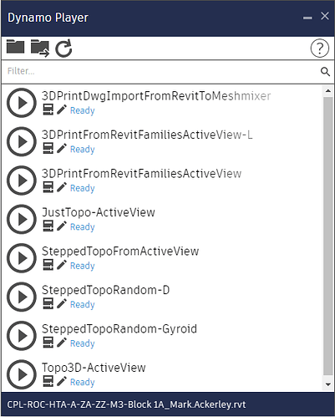Open inputs icon for SteppedTopoRandom-Gyroid

pos(48,343)
